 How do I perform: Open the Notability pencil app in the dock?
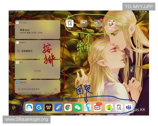[x=58, y=108]
